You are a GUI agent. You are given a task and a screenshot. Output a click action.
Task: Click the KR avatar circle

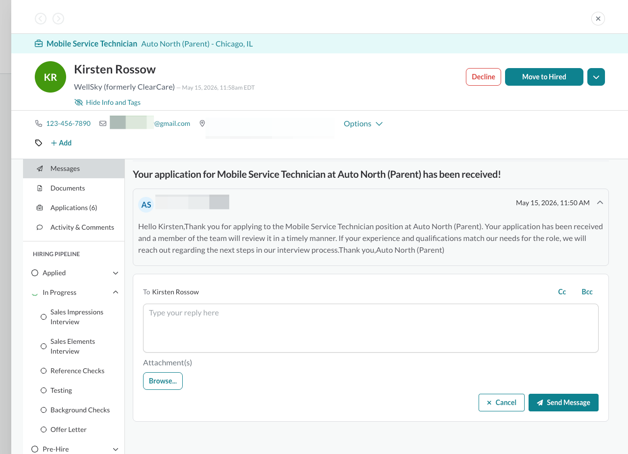[x=50, y=77]
